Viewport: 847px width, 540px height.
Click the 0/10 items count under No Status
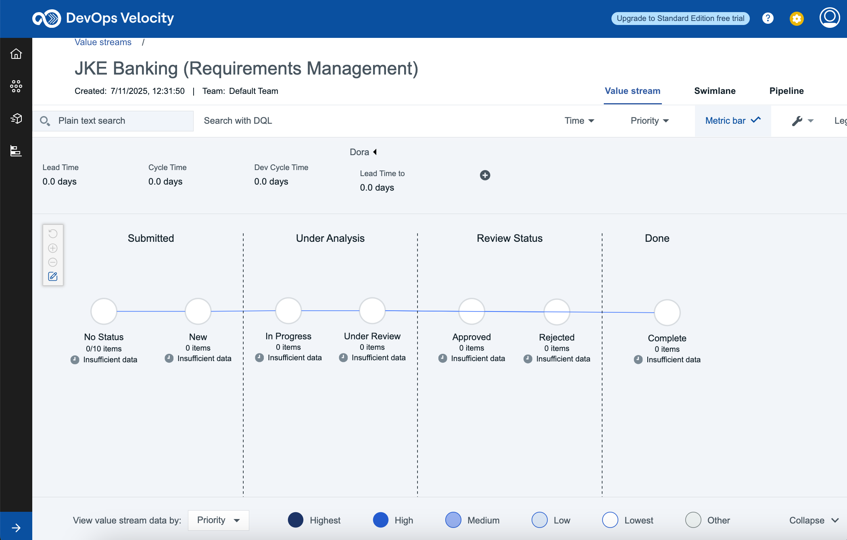coord(104,349)
